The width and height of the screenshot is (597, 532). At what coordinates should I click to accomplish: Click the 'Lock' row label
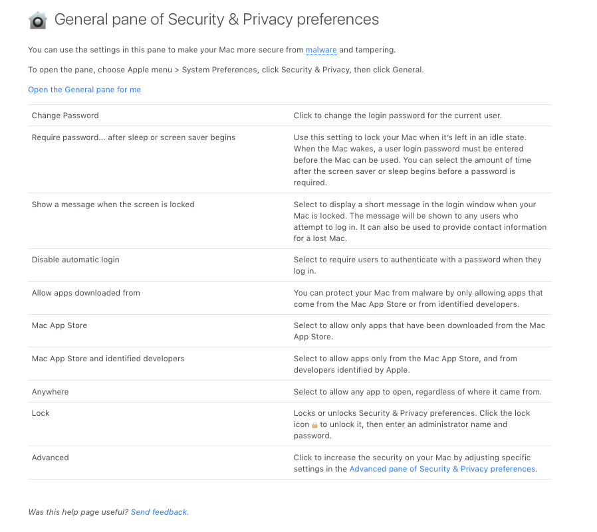coord(41,413)
